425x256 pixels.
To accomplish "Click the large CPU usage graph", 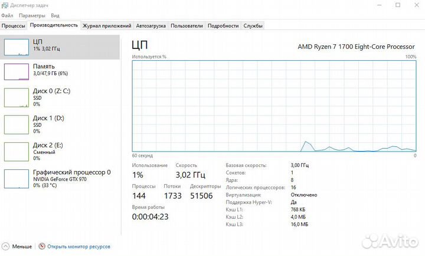I will tap(274, 106).
